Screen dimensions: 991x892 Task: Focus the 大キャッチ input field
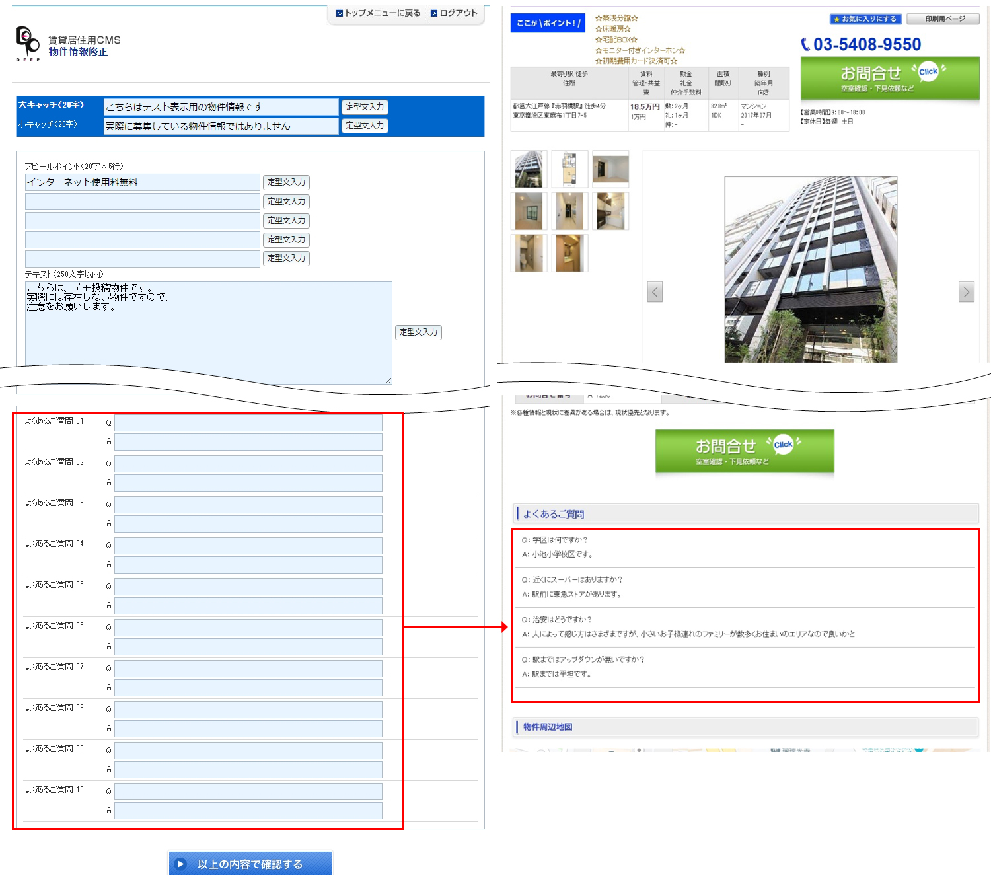click(221, 107)
